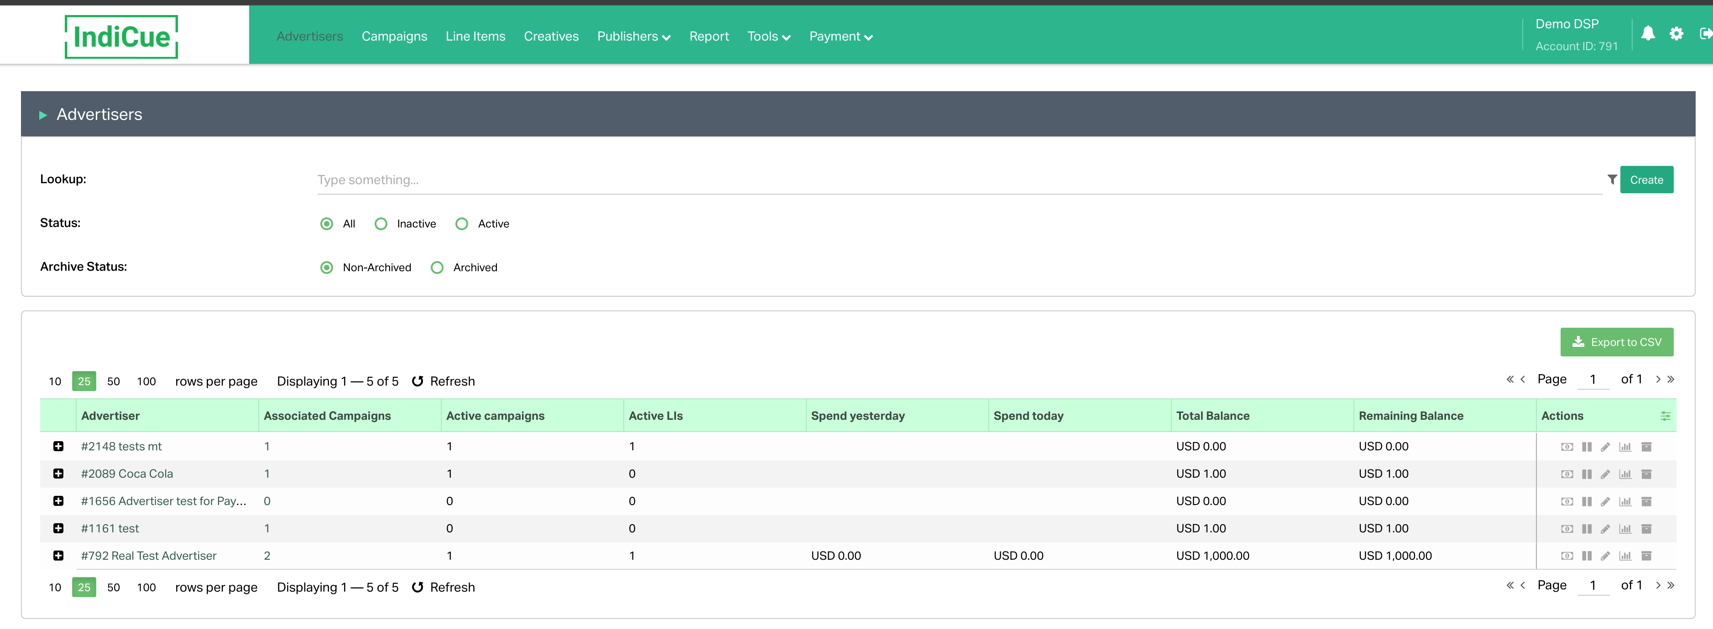
Task: Open notifications bell in header
Action: [x=1648, y=33]
